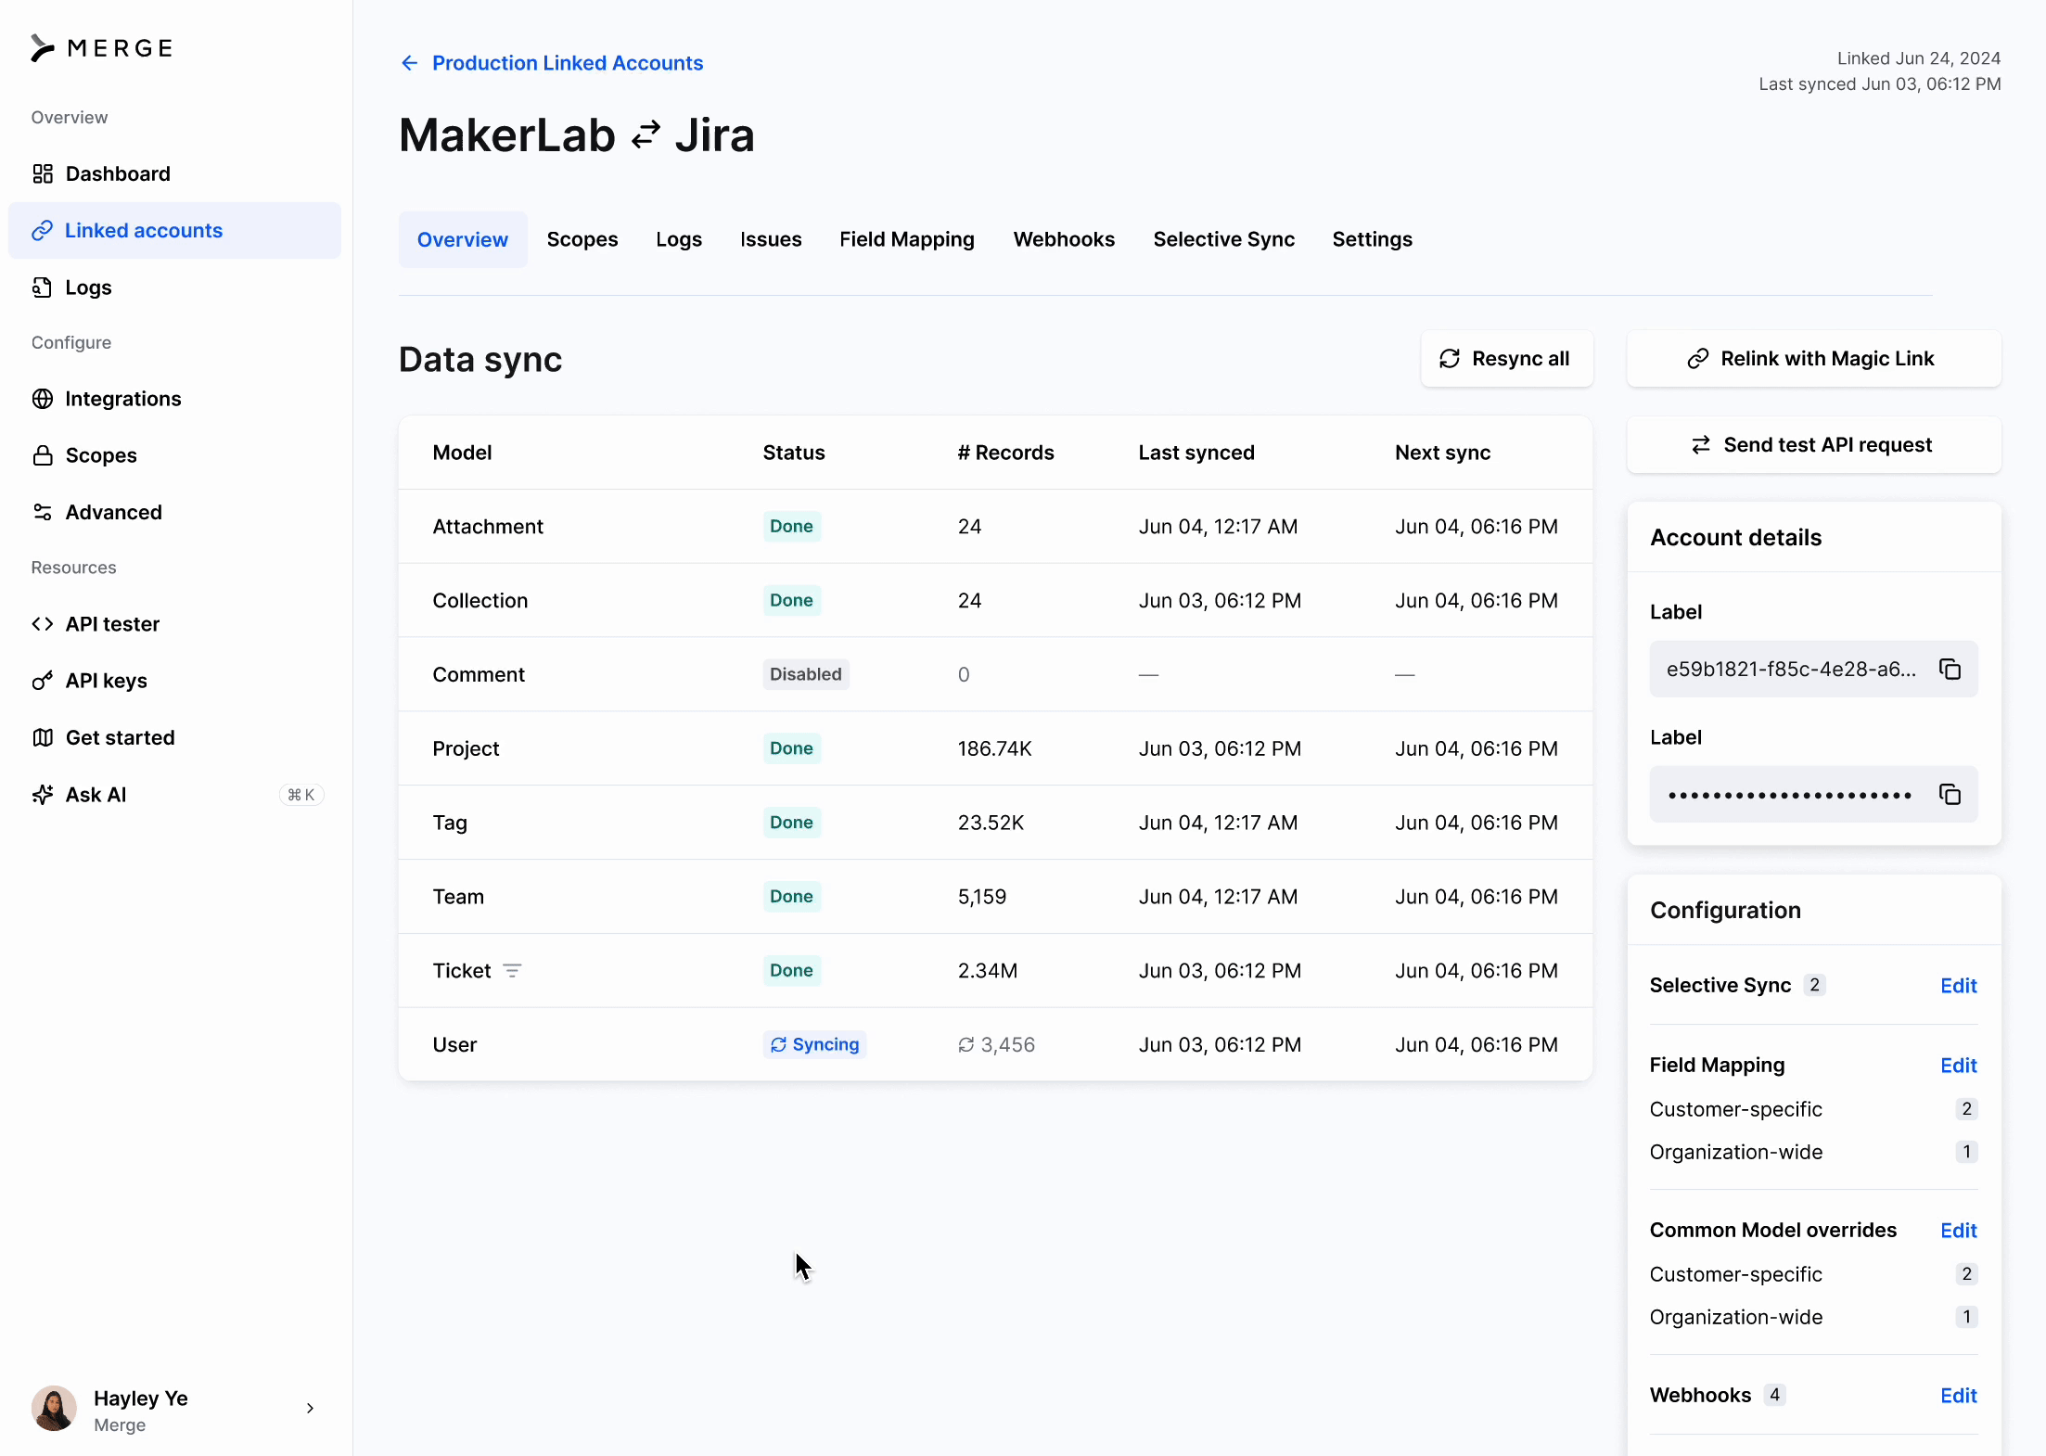Switch to the Overview tab
This screenshot has width=2046, height=1456.
click(463, 239)
